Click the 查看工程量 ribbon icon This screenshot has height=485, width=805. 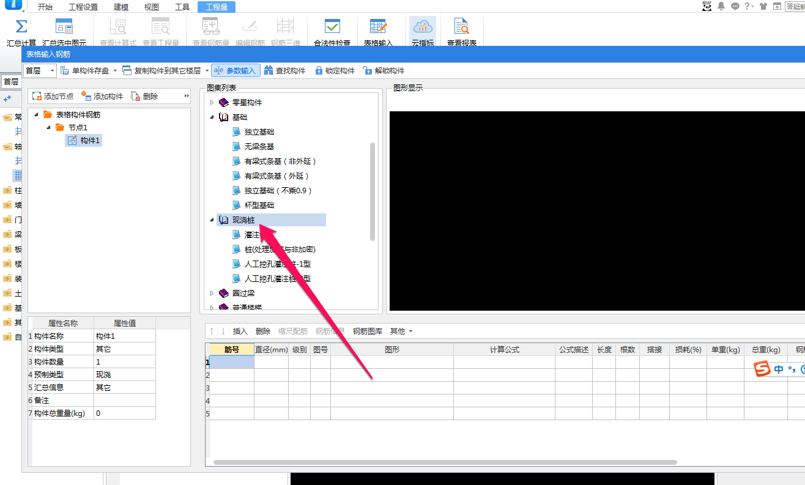(x=160, y=27)
